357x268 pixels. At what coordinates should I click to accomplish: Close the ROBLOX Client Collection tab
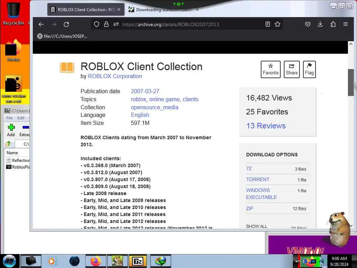119,9
